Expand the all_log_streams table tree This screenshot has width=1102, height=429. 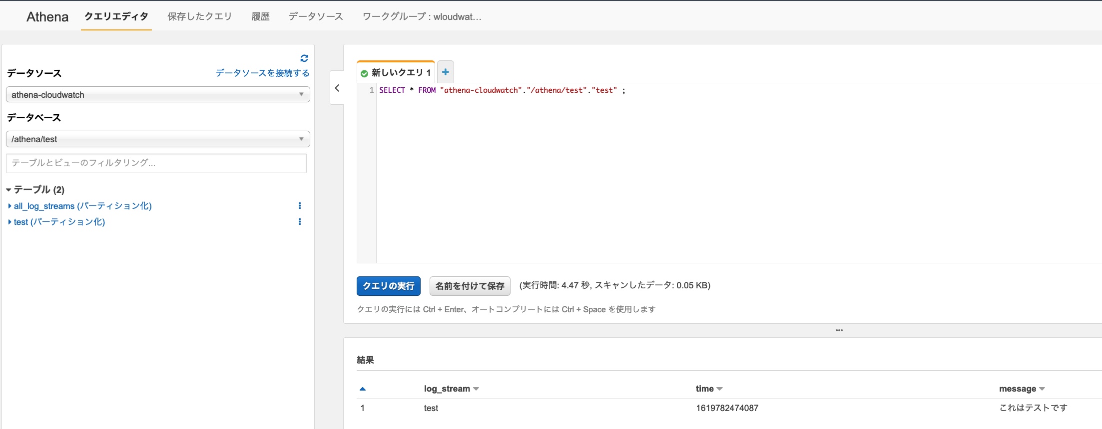(x=9, y=206)
